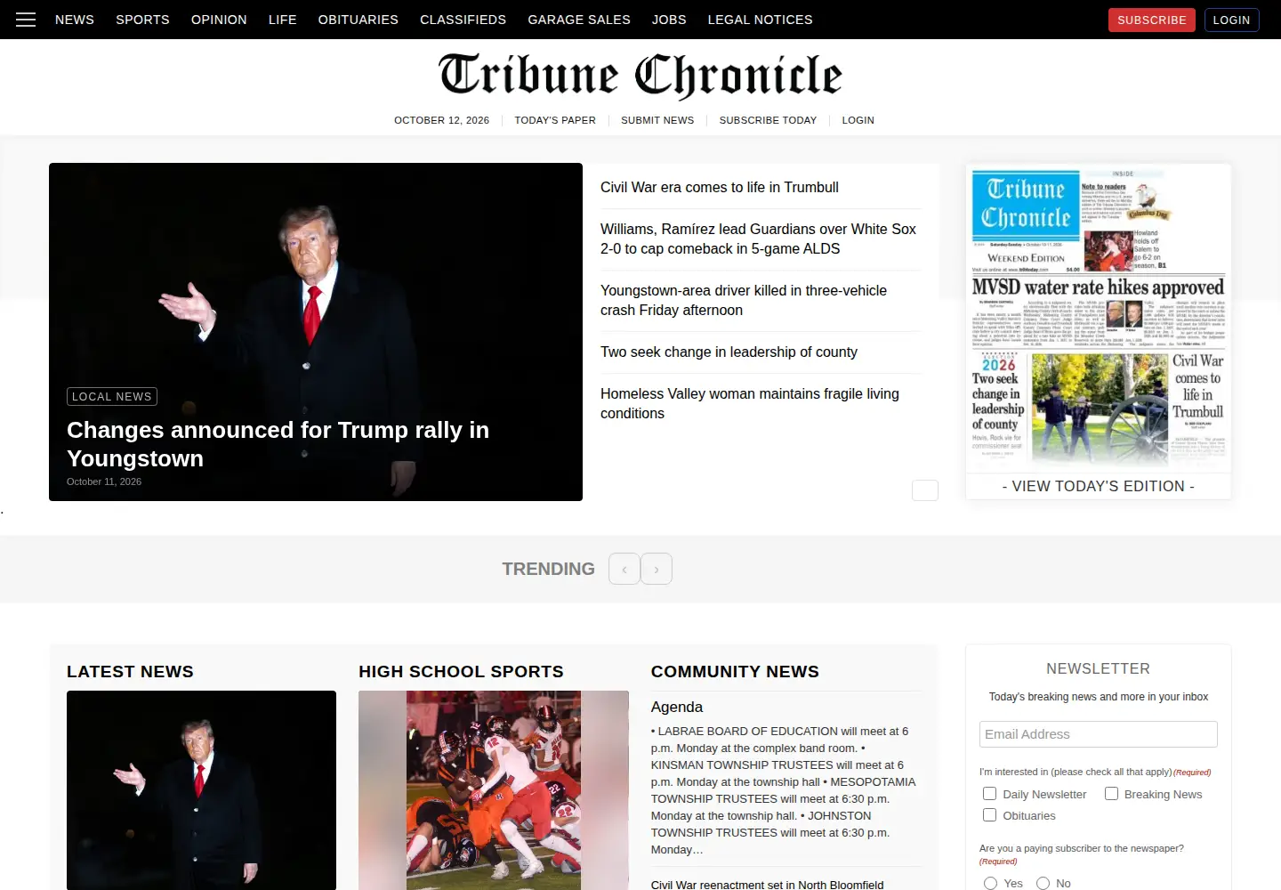
Task: Read Homeless Valley woman story
Action: (750, 403)
